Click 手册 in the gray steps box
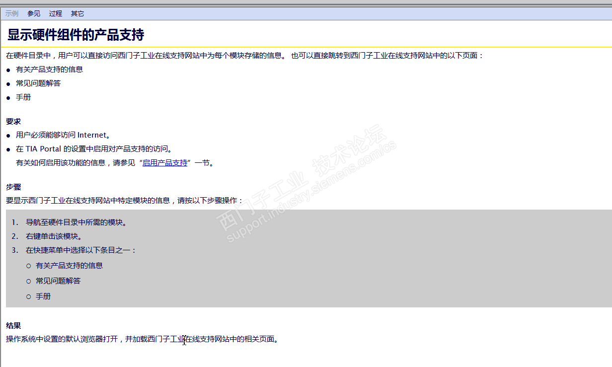This screenshot has height=367, width=612. [43, 296]
